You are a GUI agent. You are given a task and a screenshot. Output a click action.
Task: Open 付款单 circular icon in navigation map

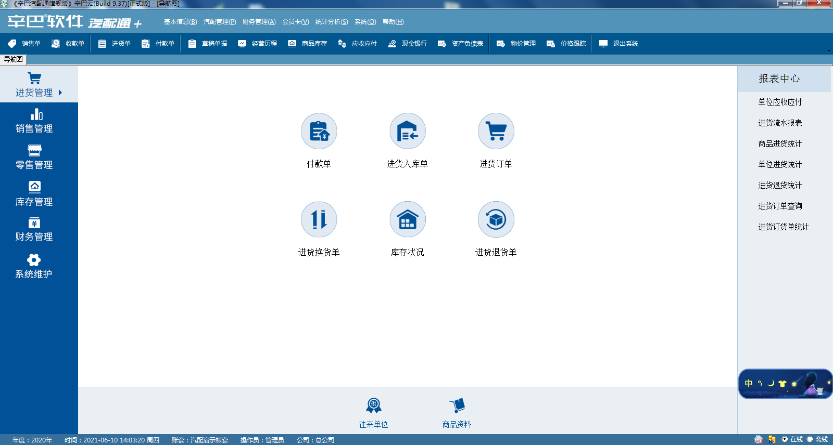coord(319,131)
